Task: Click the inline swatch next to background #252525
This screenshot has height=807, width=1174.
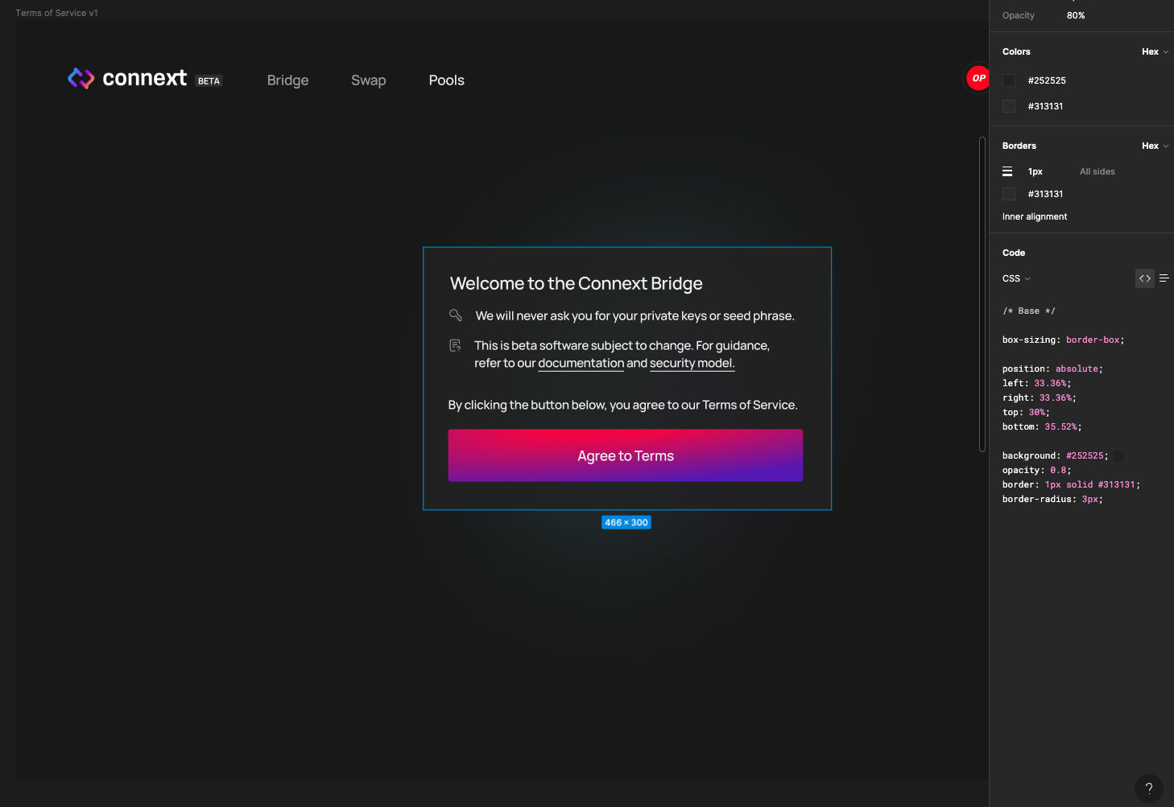Action: pyautogui.click(x=1118, y=455)
